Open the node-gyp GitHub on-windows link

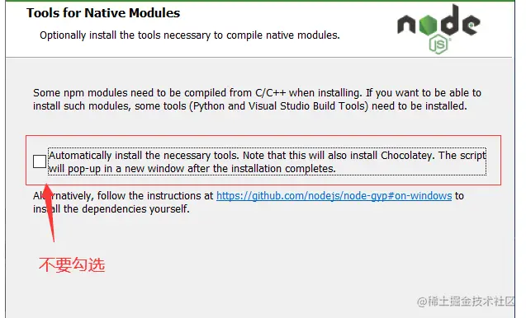click(x=334, y=196)
